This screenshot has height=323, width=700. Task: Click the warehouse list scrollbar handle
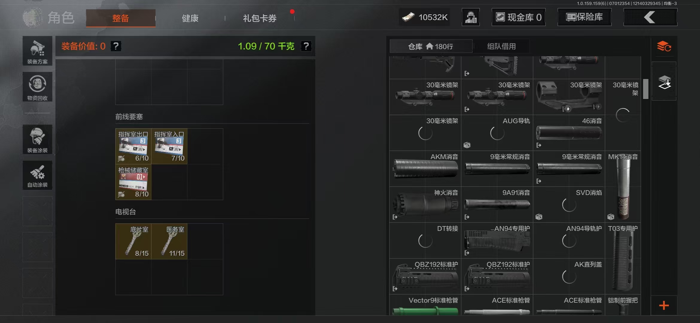click(646, 89)
